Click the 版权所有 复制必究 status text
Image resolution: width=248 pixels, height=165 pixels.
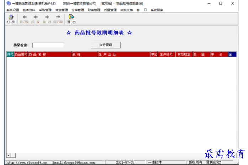pyautogui.click(x=205, y=162)
